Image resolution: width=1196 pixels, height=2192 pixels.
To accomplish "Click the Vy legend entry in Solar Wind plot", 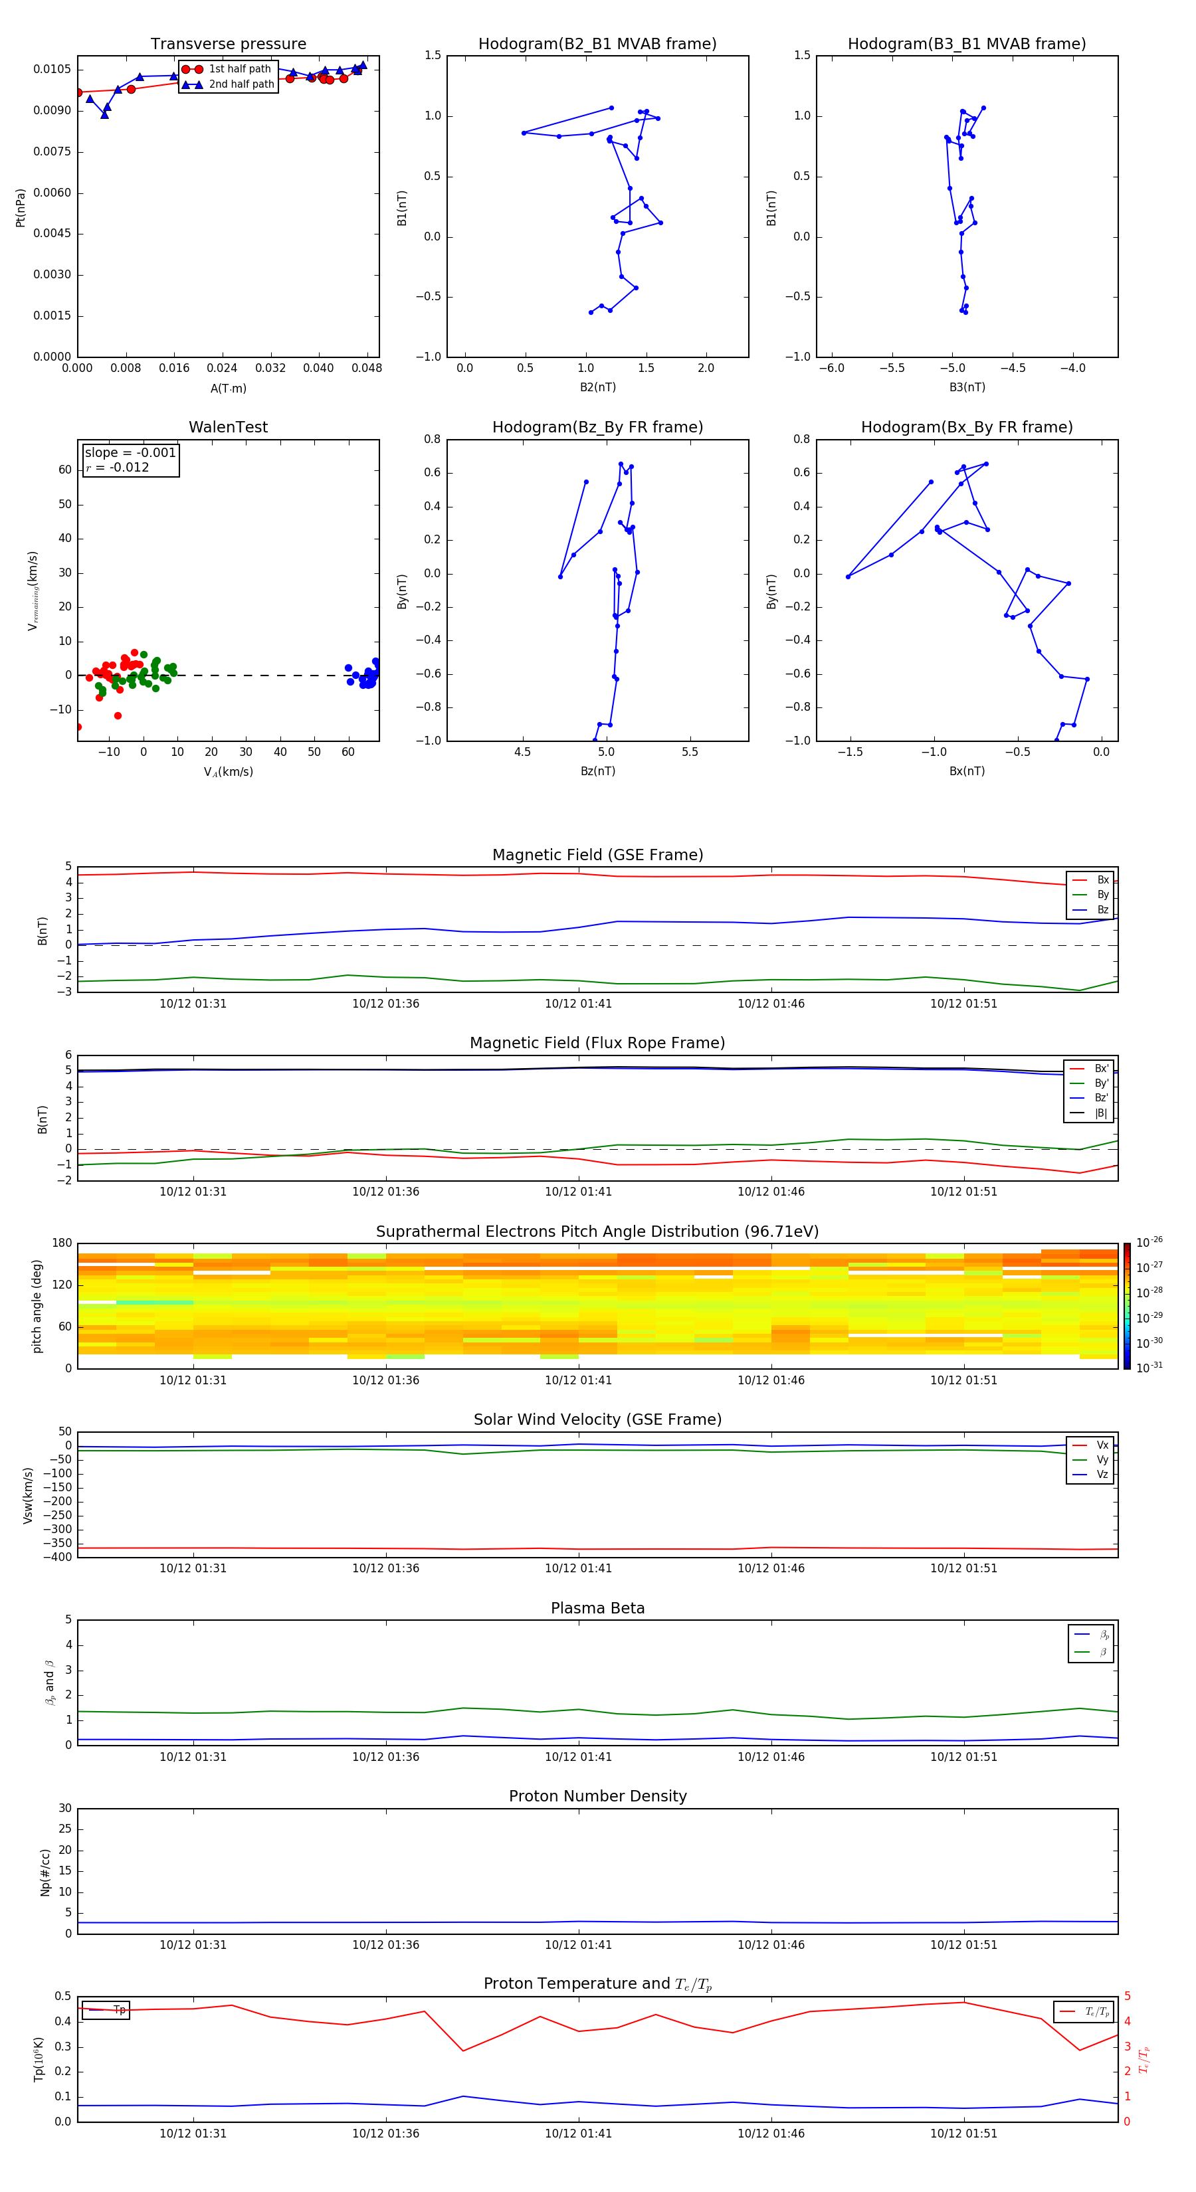I will pos(1090,1459).
